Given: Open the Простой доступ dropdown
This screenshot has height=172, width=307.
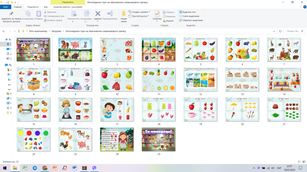Looking at the screenshot, I should (x=139, y=16).
